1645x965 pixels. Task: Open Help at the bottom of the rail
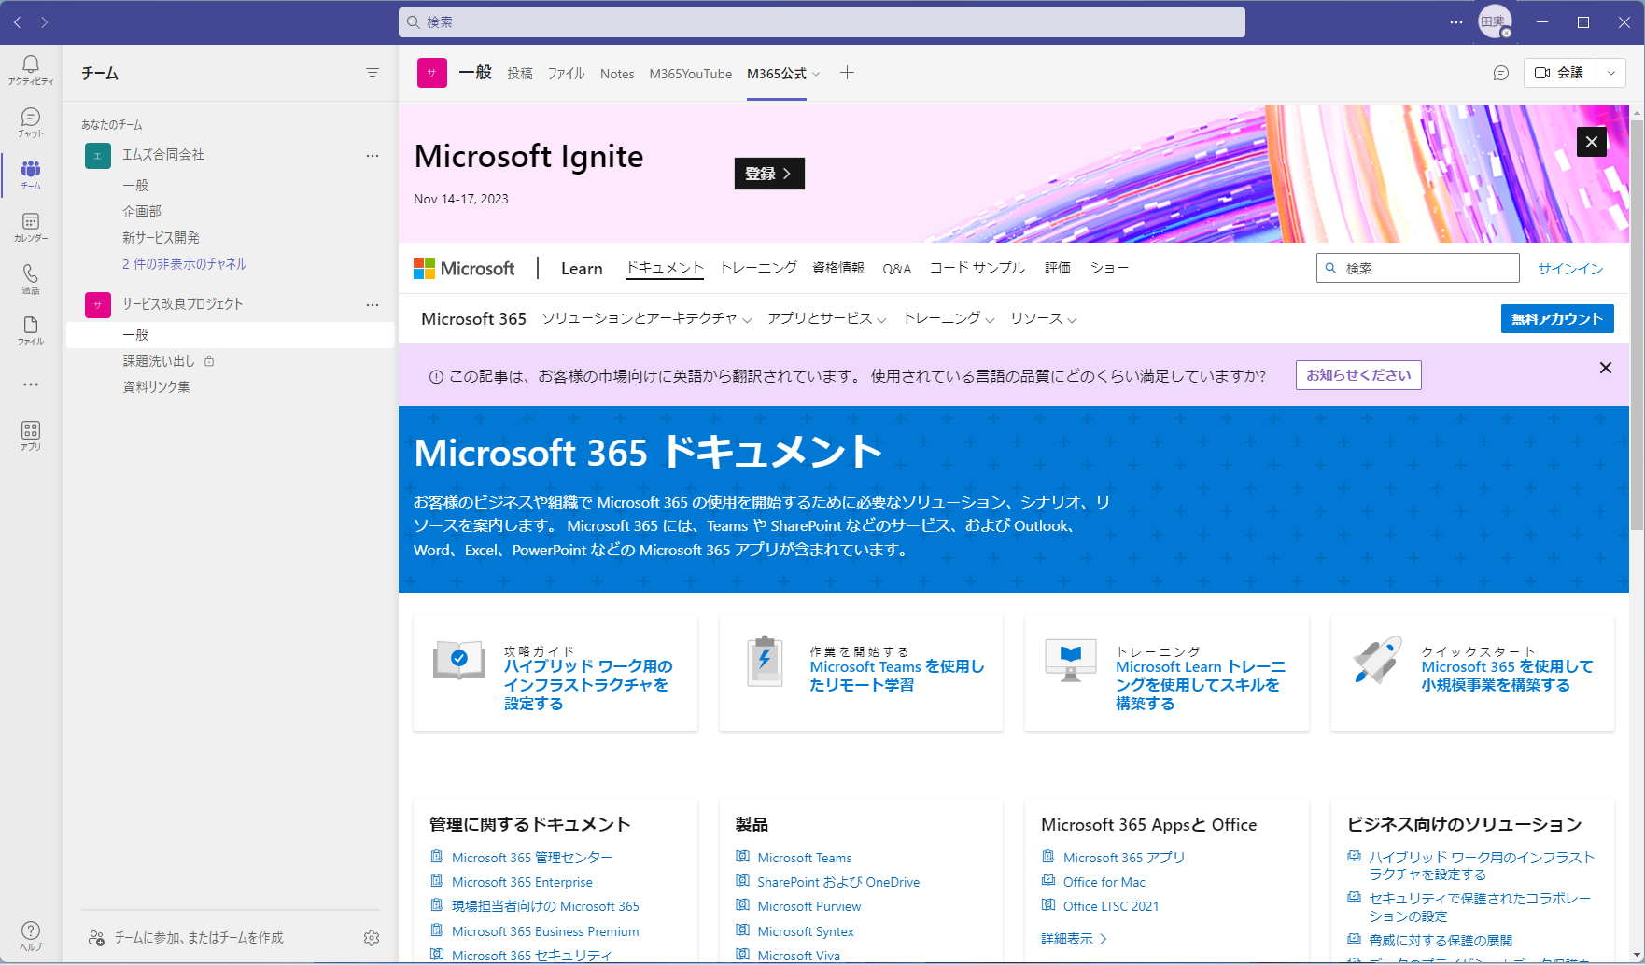(31, 936)
